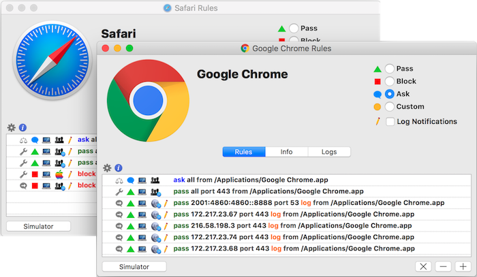Select rule text 'pass 2001:4860:4860::8888 port 53 log'
This screenshot has height=277, width=477.
tap(242, 203)
